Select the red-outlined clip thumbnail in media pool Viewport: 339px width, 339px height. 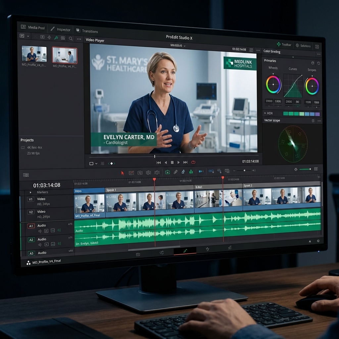pos(65,55)
